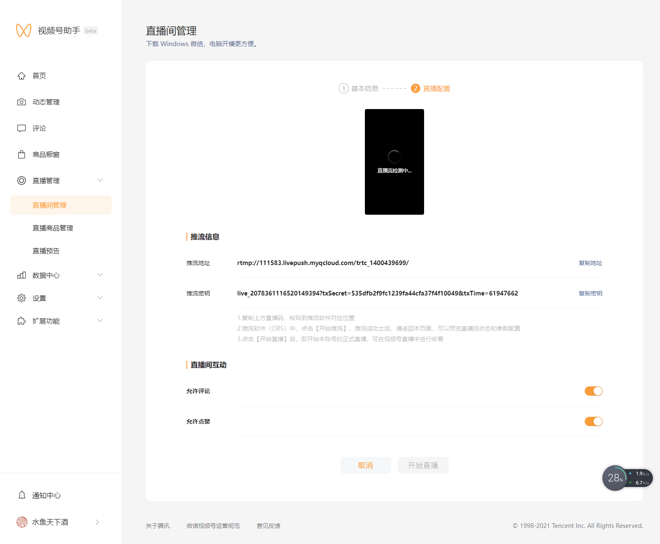Click the beta badge next to 视频号助手
The width and height of the screenshot is (660, 544).
pos(91,30)
